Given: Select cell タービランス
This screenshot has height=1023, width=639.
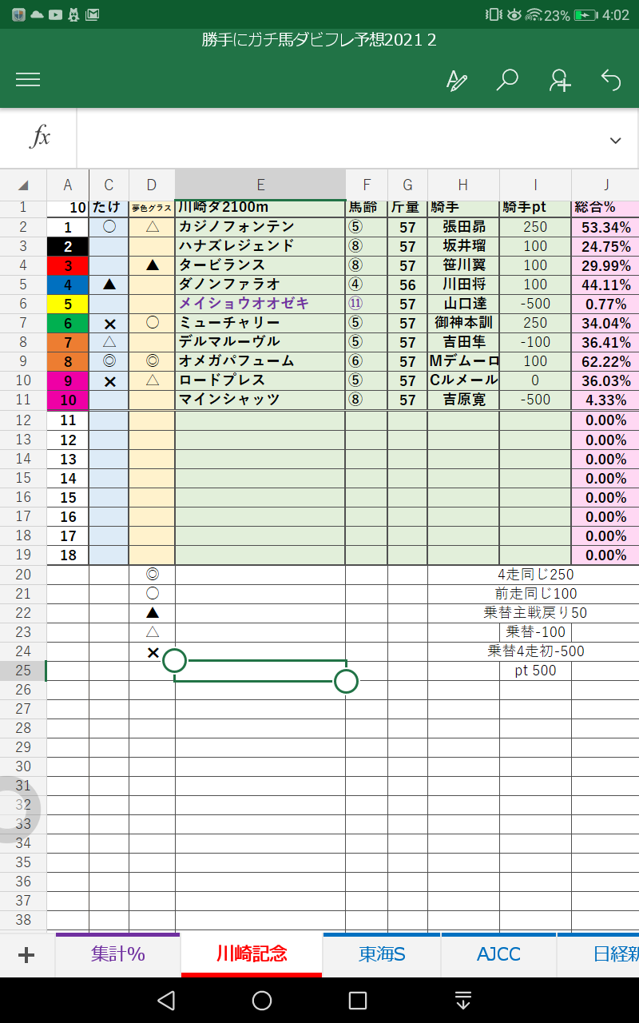Looking at the screenshot, I should tap(260, 265).
